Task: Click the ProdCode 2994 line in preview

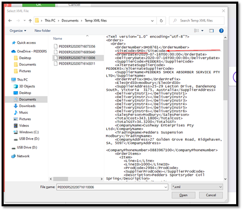Action: coord(151,168)
